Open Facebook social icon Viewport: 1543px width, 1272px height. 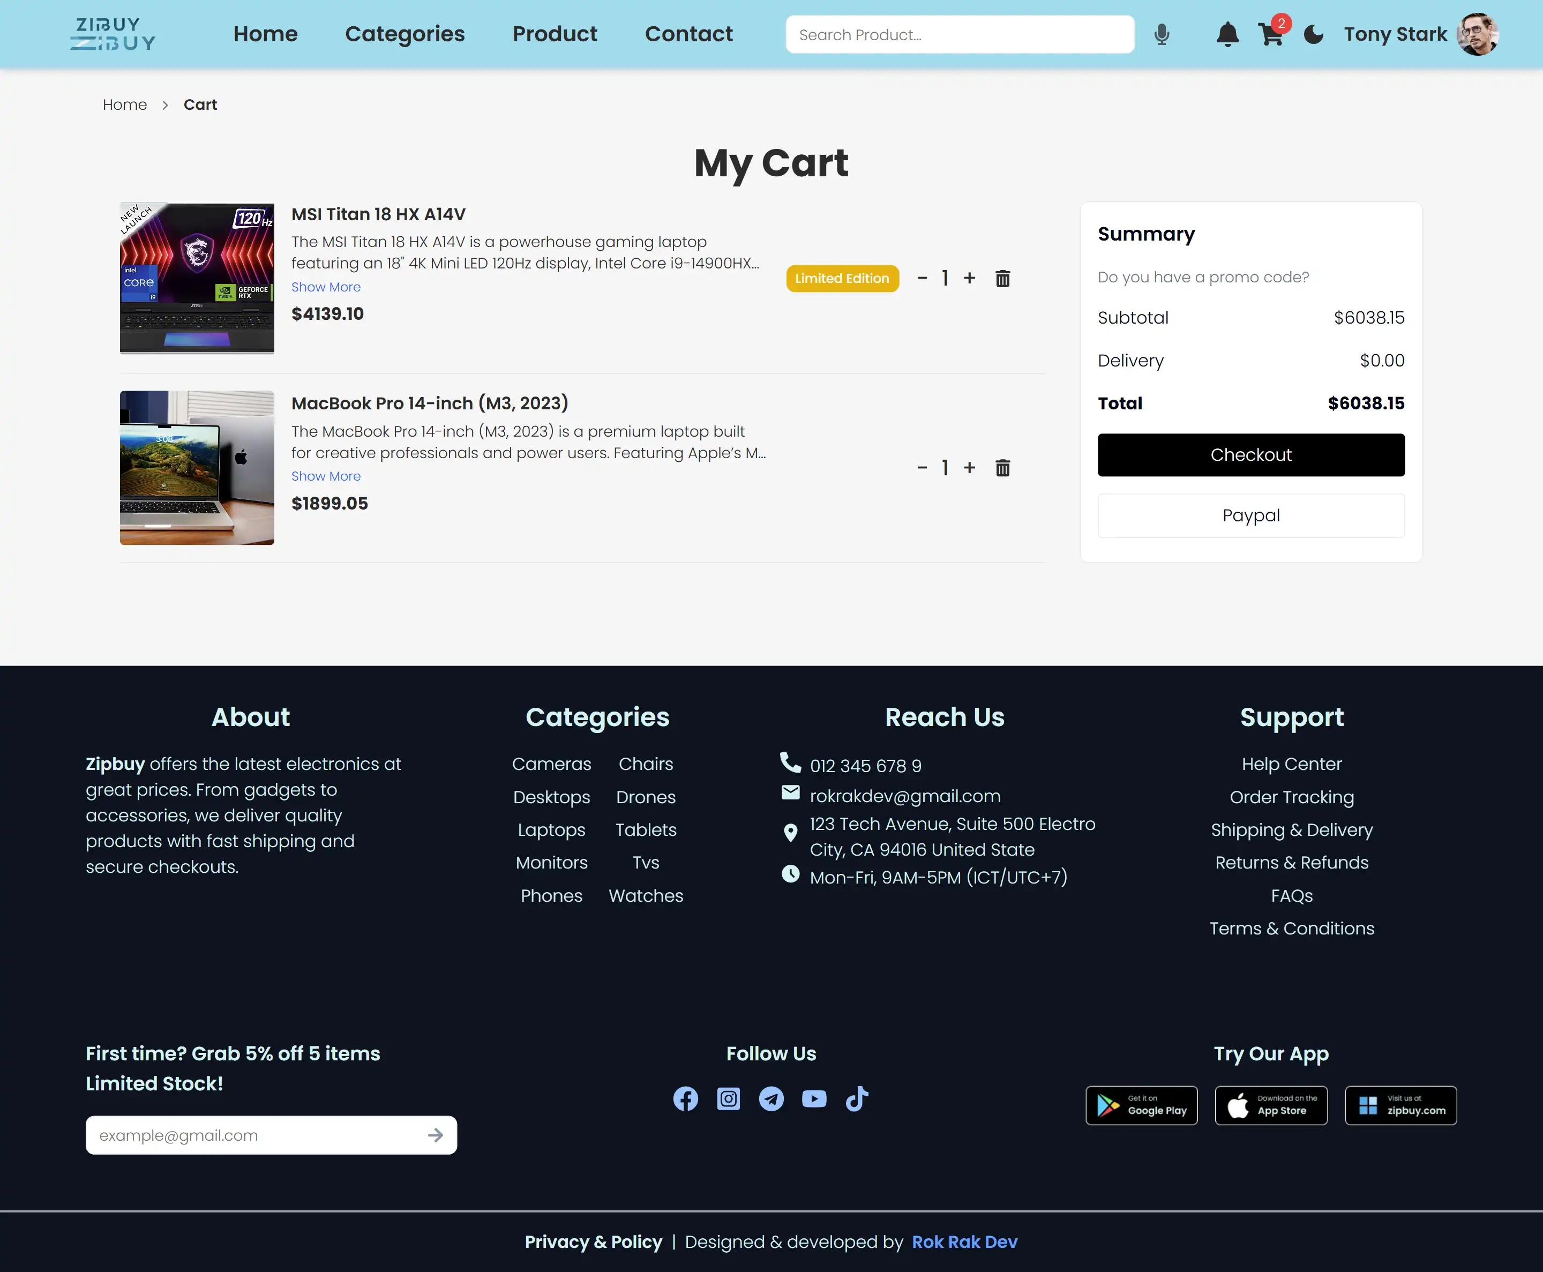[x=685, y=1098]
